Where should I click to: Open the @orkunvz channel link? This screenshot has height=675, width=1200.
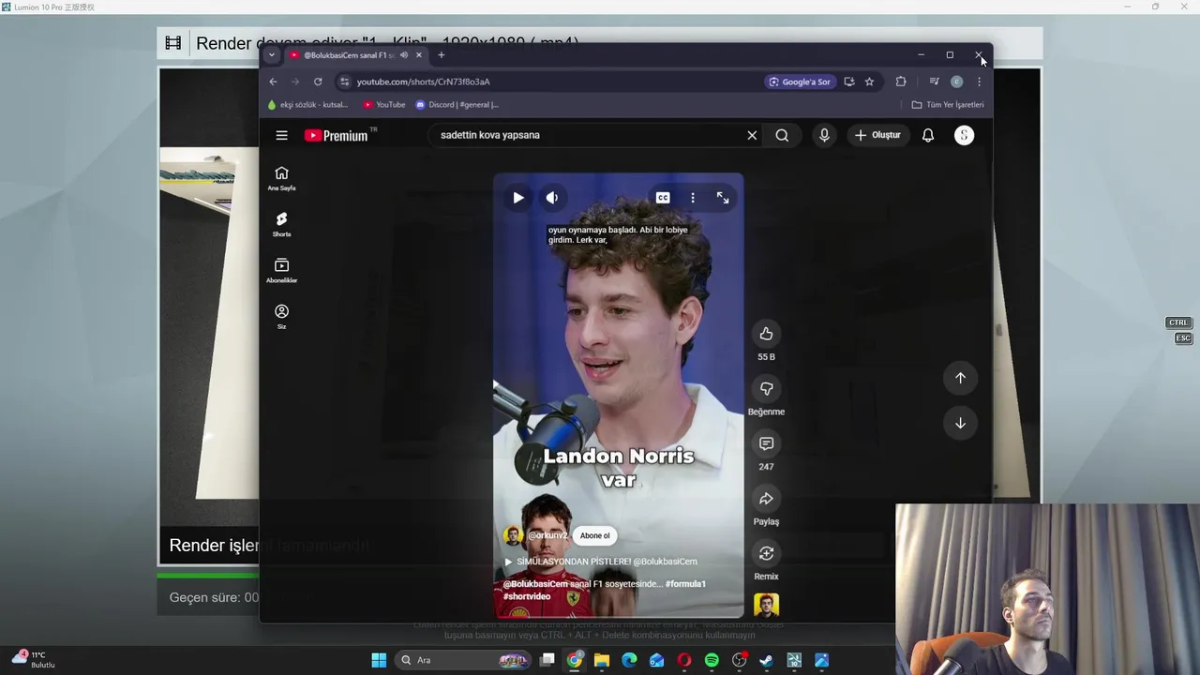[547, 536]
